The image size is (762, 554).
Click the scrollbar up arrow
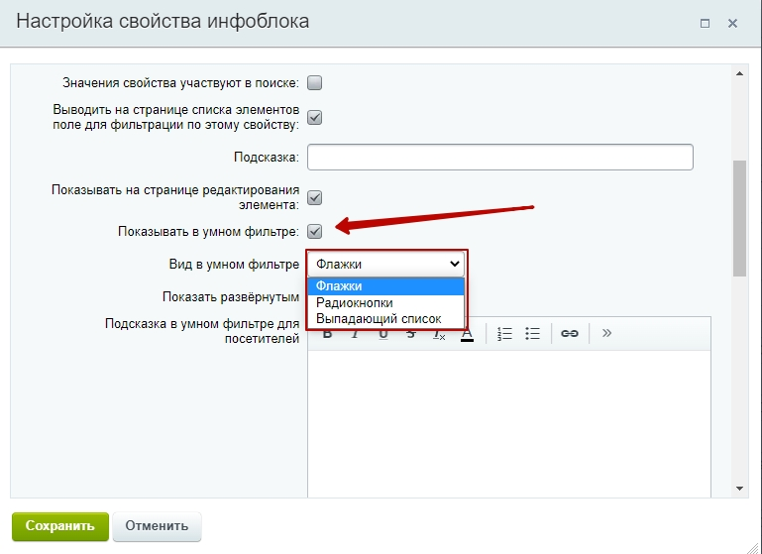739,74
